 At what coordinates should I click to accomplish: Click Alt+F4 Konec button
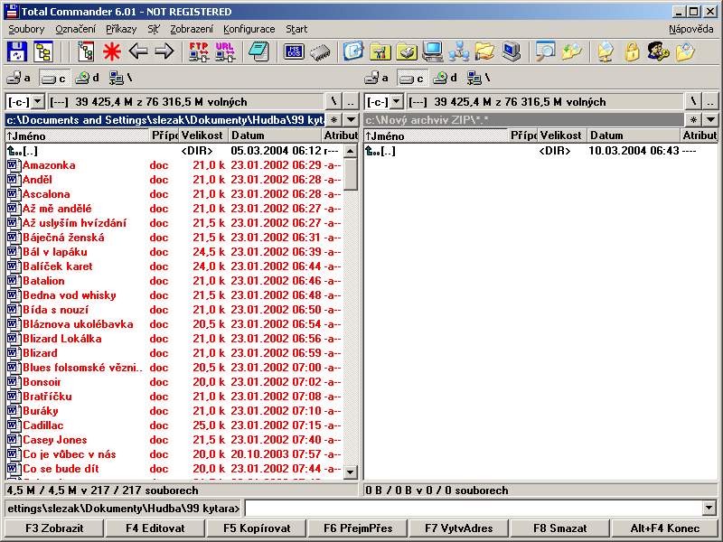click(x=665, y=528)
